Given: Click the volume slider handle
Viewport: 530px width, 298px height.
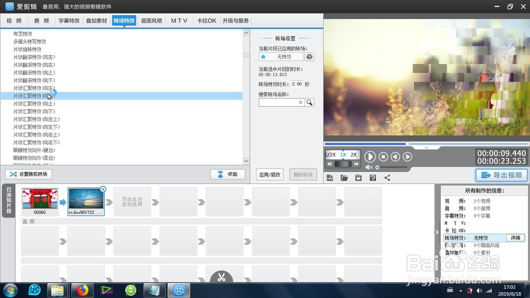Looking at the screenshot, I should (377, 167).
